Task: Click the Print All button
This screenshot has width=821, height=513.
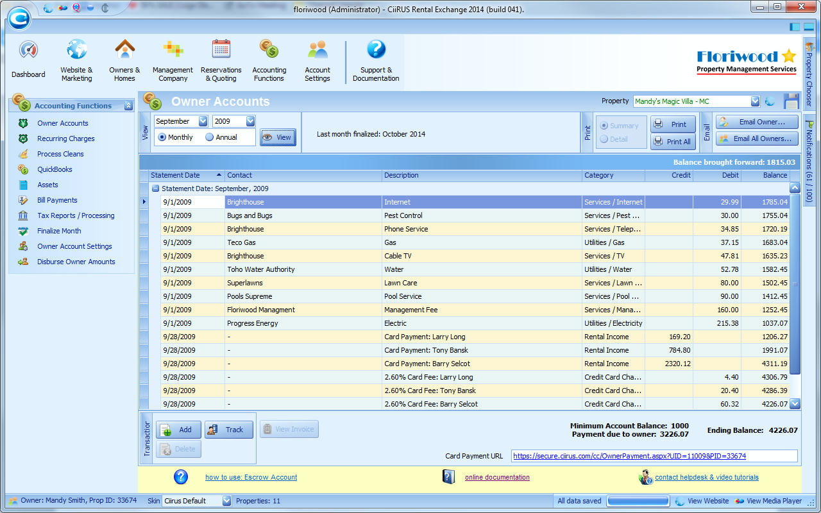Action: click(673, 142)
